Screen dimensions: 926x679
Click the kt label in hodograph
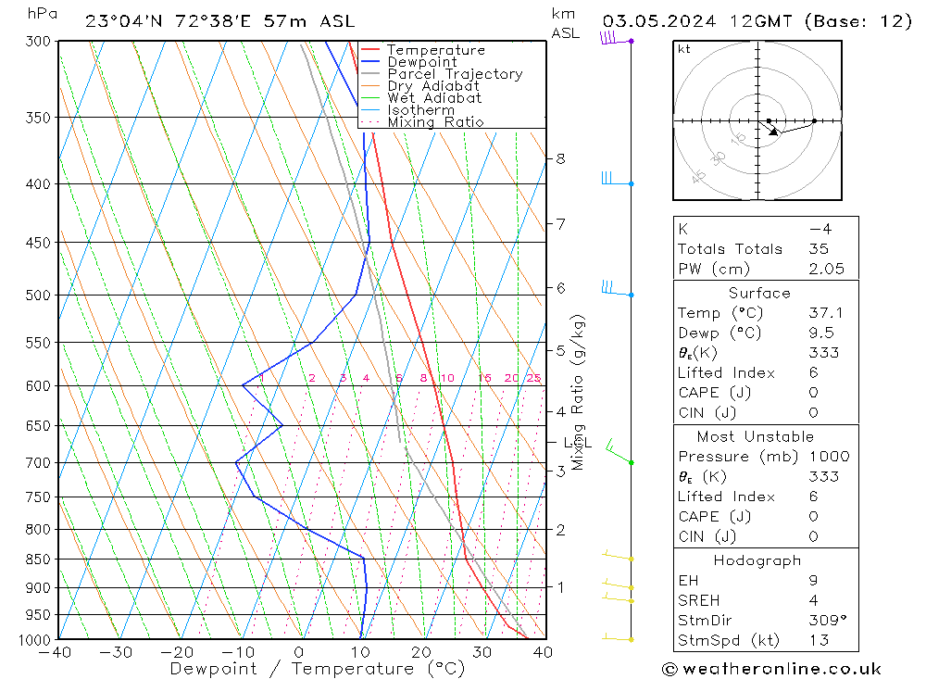684,49
